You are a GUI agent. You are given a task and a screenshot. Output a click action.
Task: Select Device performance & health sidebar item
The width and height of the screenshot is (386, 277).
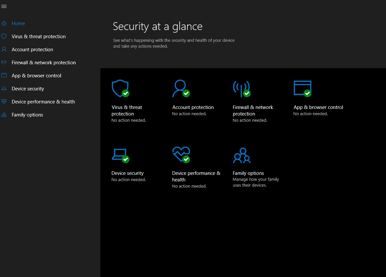pos(43,102)
